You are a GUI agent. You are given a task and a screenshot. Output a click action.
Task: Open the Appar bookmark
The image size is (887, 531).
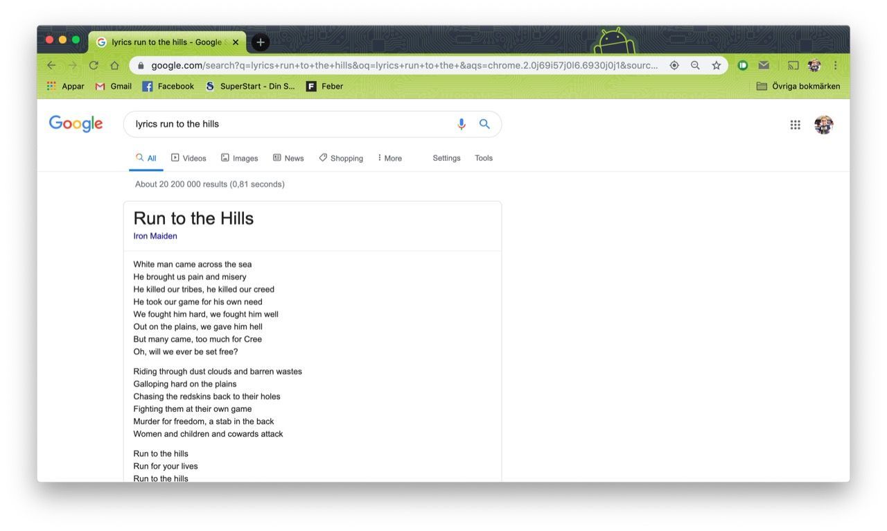click(65, 86)
